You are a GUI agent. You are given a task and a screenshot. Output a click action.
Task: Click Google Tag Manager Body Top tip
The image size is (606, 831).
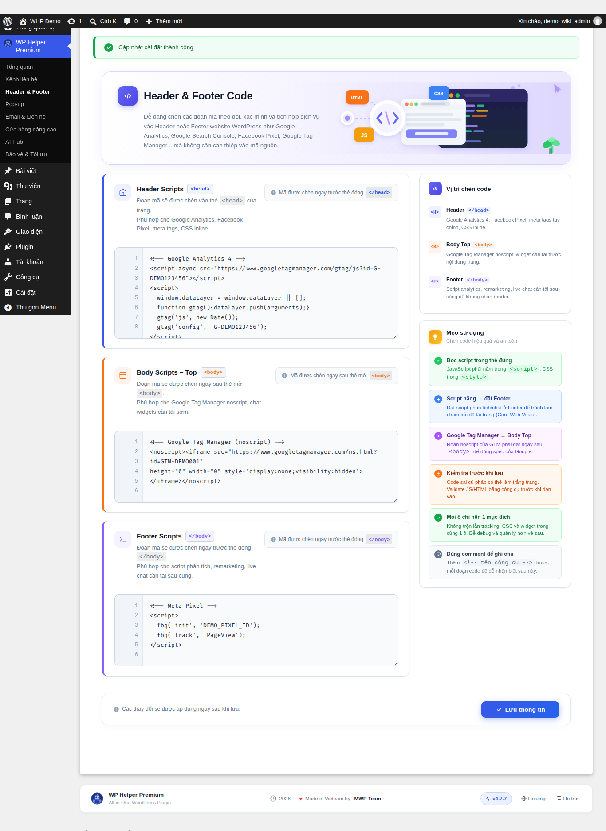click(495, 443)
